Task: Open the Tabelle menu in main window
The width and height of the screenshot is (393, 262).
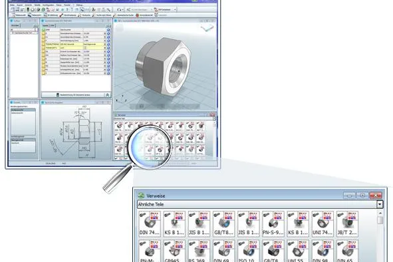Action: (37, 5)
